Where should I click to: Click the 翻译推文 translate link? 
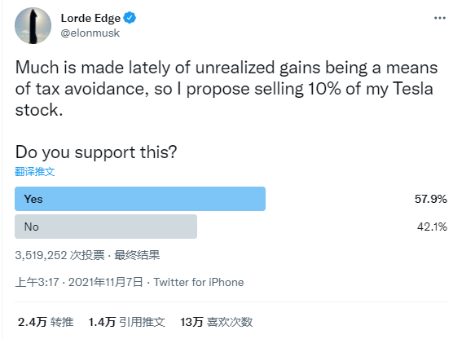pyautogui.click(x=35, y=172)
